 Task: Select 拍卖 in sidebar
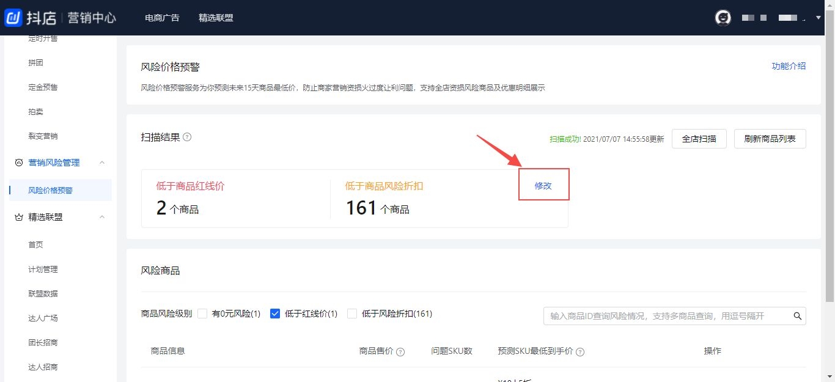tap(35, 112)
